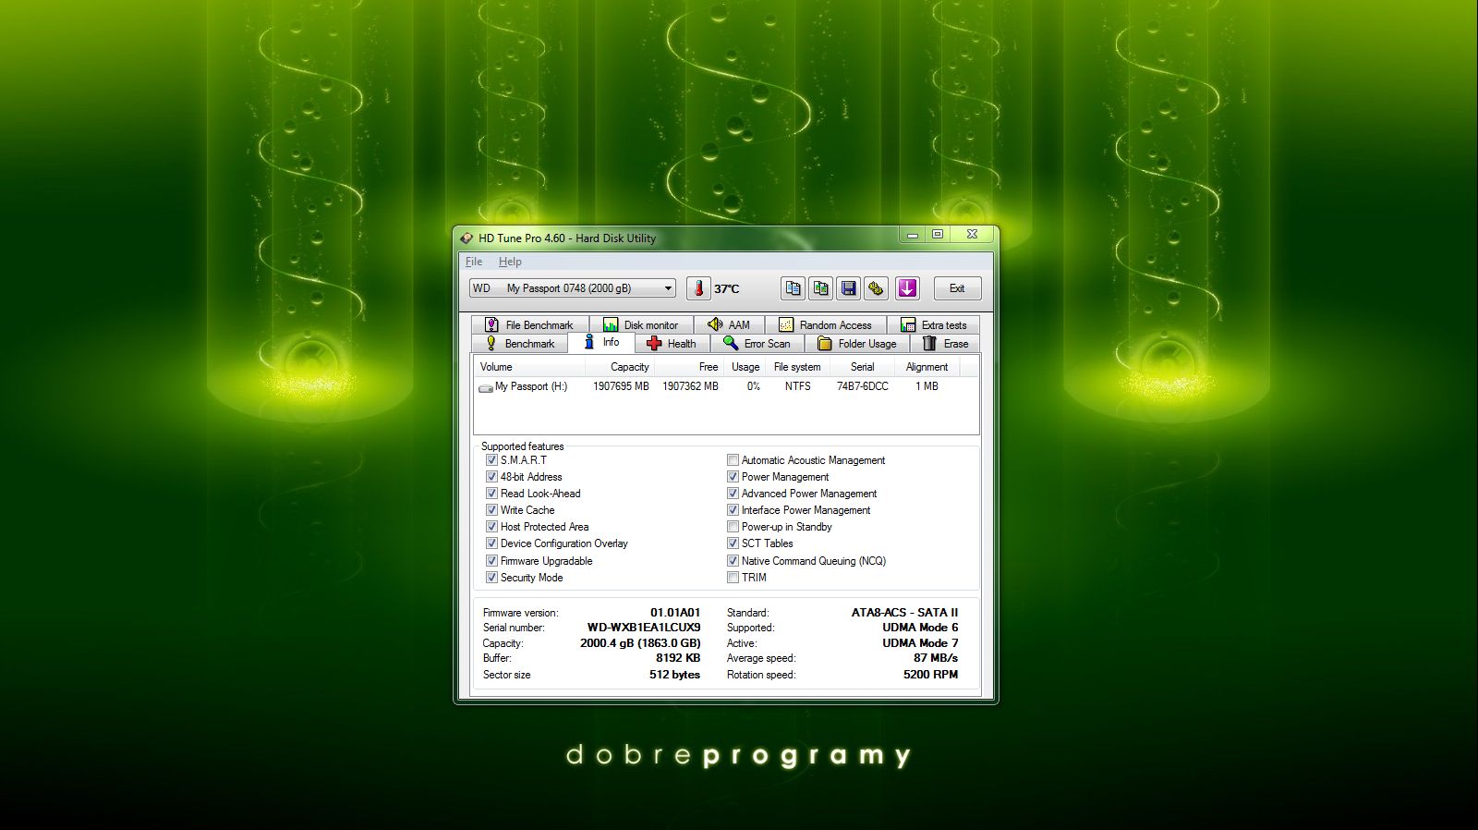1478x830 pixels.
Task: Click standard value ATA8-ACS - SATA II
Action: 904,612
